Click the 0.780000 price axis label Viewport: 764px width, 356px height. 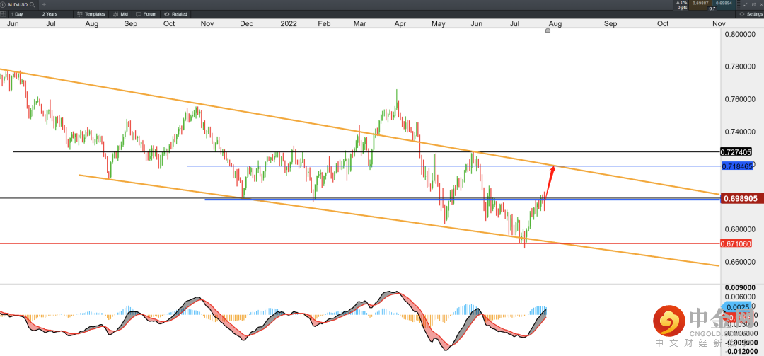(x=741, y=67)
